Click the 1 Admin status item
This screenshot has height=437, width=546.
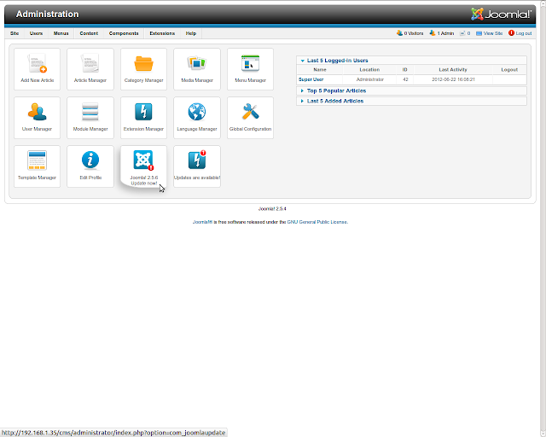coord(442,33)
